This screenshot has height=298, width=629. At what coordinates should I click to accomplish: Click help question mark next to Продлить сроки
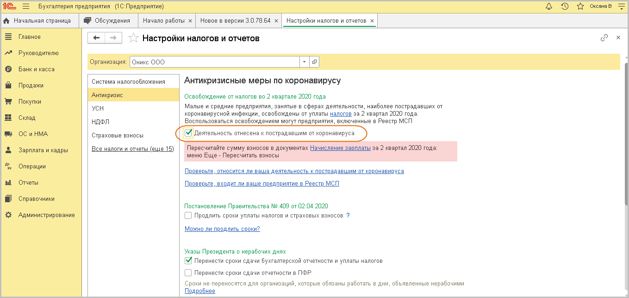(x=348, y=216)
